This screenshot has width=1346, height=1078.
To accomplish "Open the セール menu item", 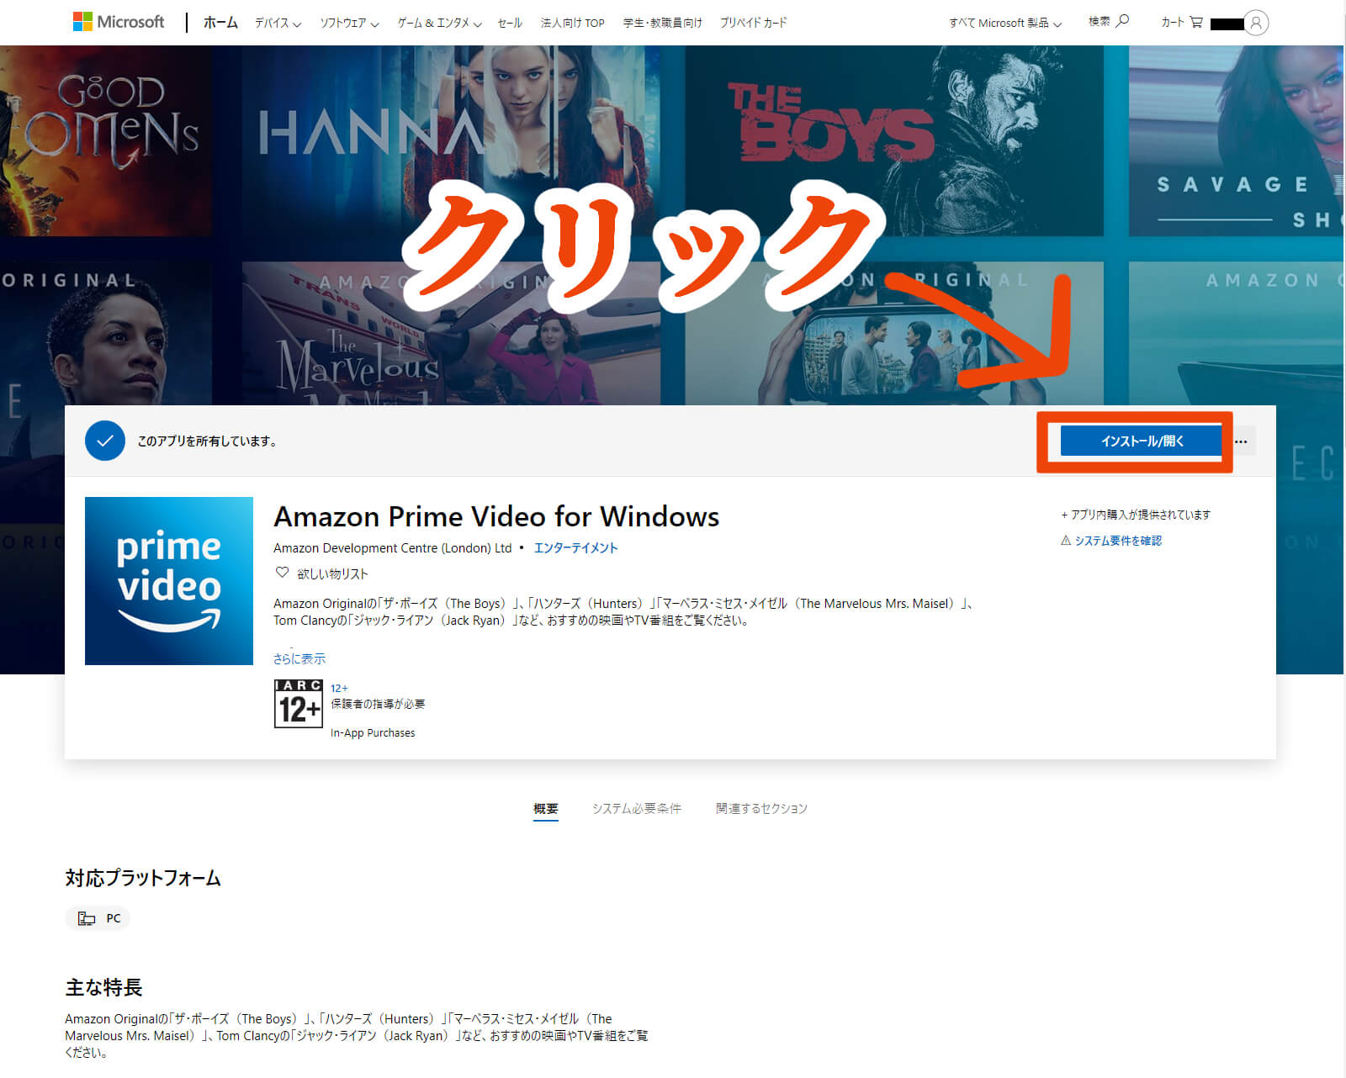I will pos(510,24).
